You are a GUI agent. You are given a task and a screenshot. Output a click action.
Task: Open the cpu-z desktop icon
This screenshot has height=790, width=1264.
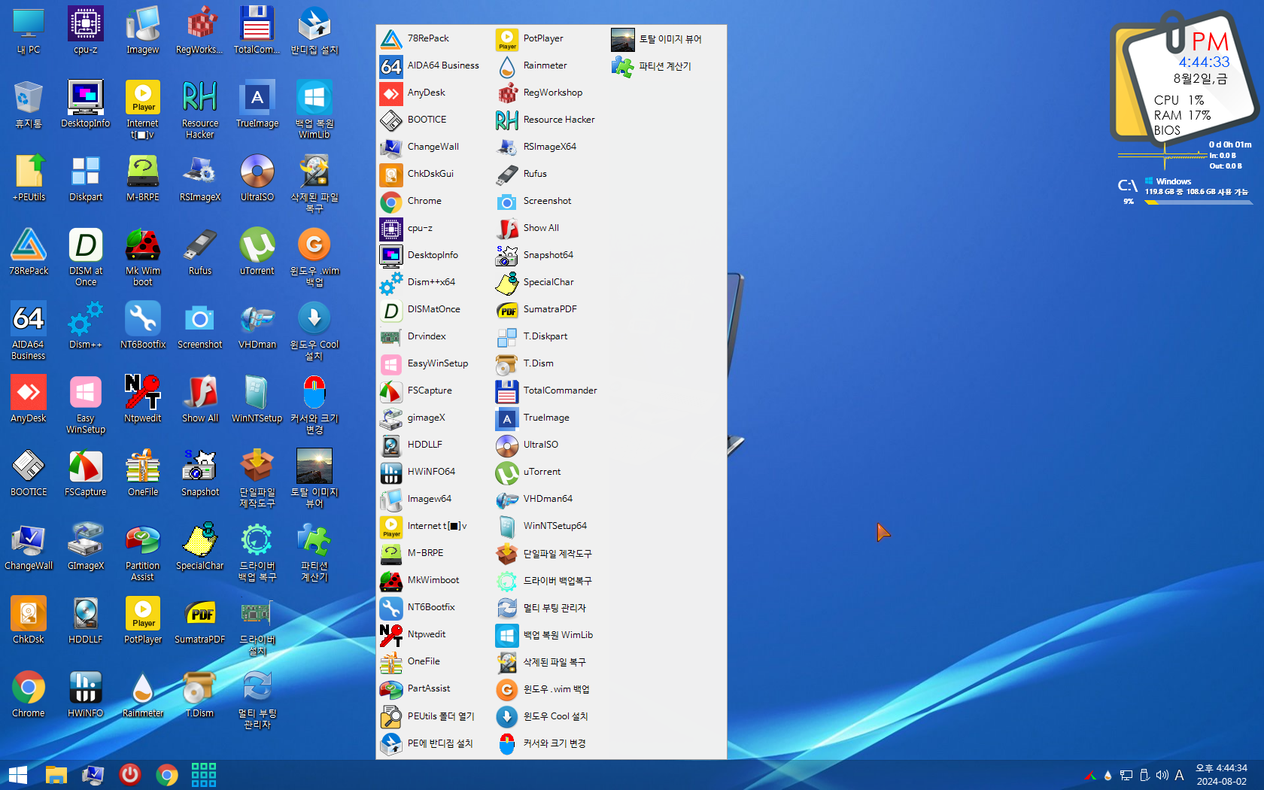tap(86, 30)
